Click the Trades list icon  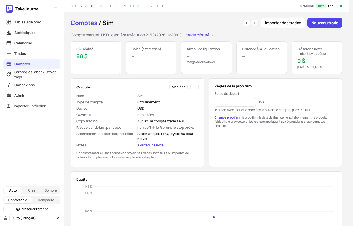point(9,53)
